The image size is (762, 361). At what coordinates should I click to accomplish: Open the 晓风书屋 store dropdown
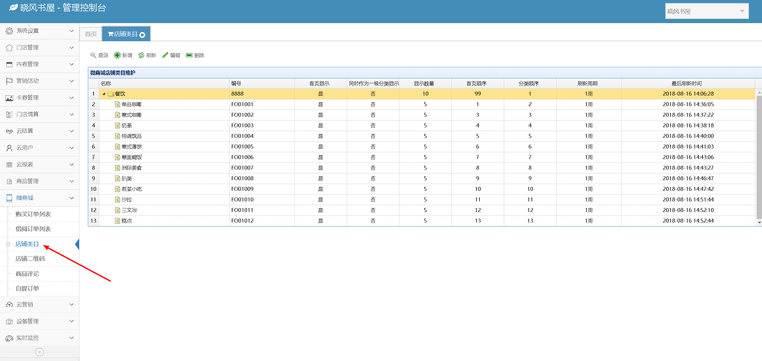pos(742,11)
